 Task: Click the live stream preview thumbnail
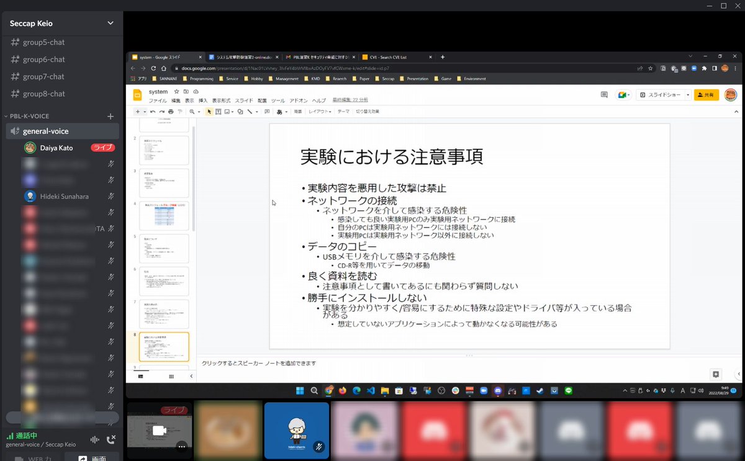(160, 430)
